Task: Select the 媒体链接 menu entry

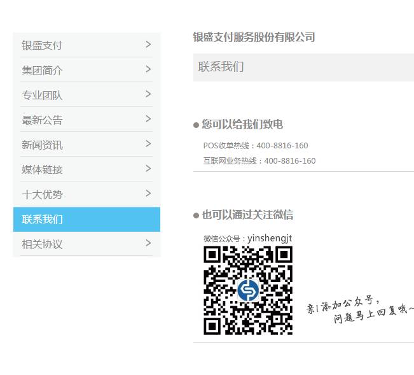Action: [86, 169]
